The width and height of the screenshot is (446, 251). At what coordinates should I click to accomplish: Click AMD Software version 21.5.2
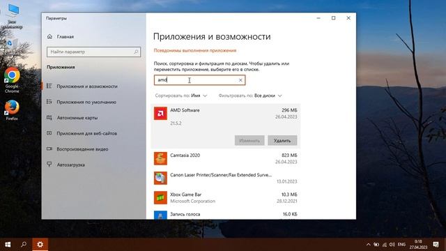coord(176,123)
